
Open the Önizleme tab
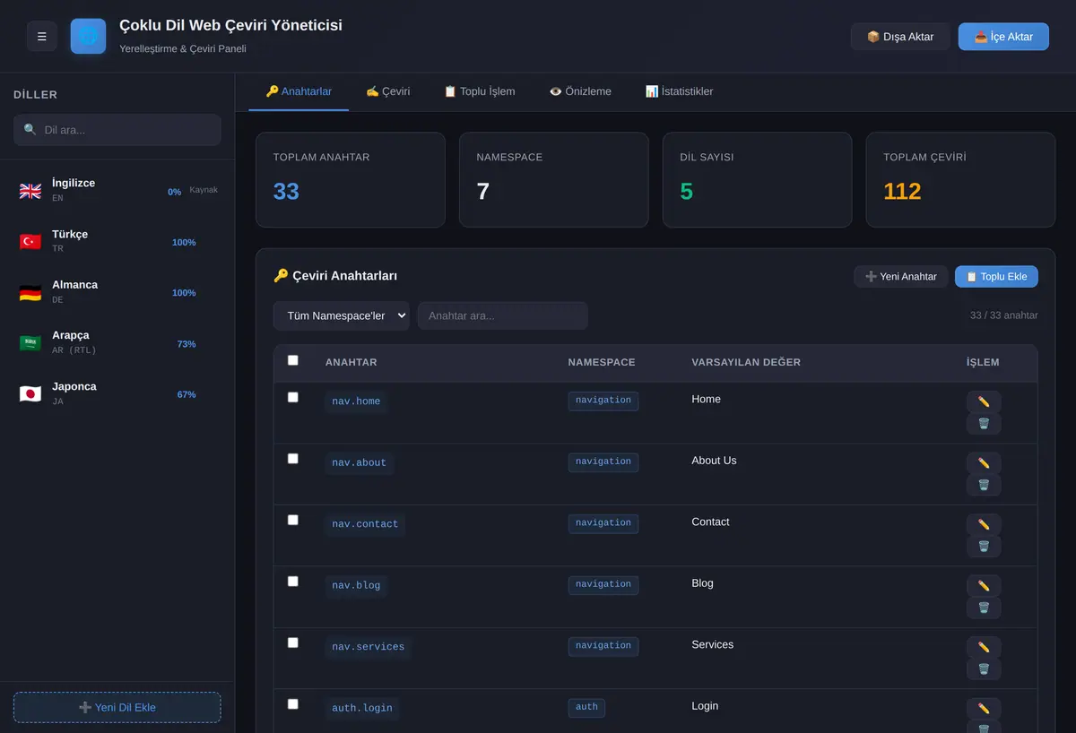(x=580, y=91)
